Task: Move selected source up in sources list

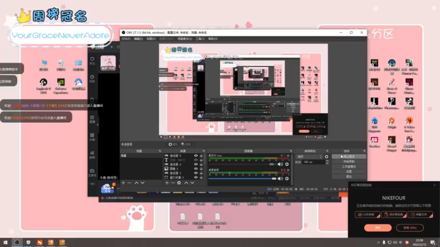Action: point(186,183)
